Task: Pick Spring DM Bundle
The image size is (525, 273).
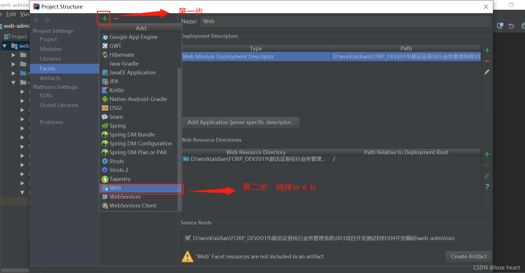Action: coord(138,134)
